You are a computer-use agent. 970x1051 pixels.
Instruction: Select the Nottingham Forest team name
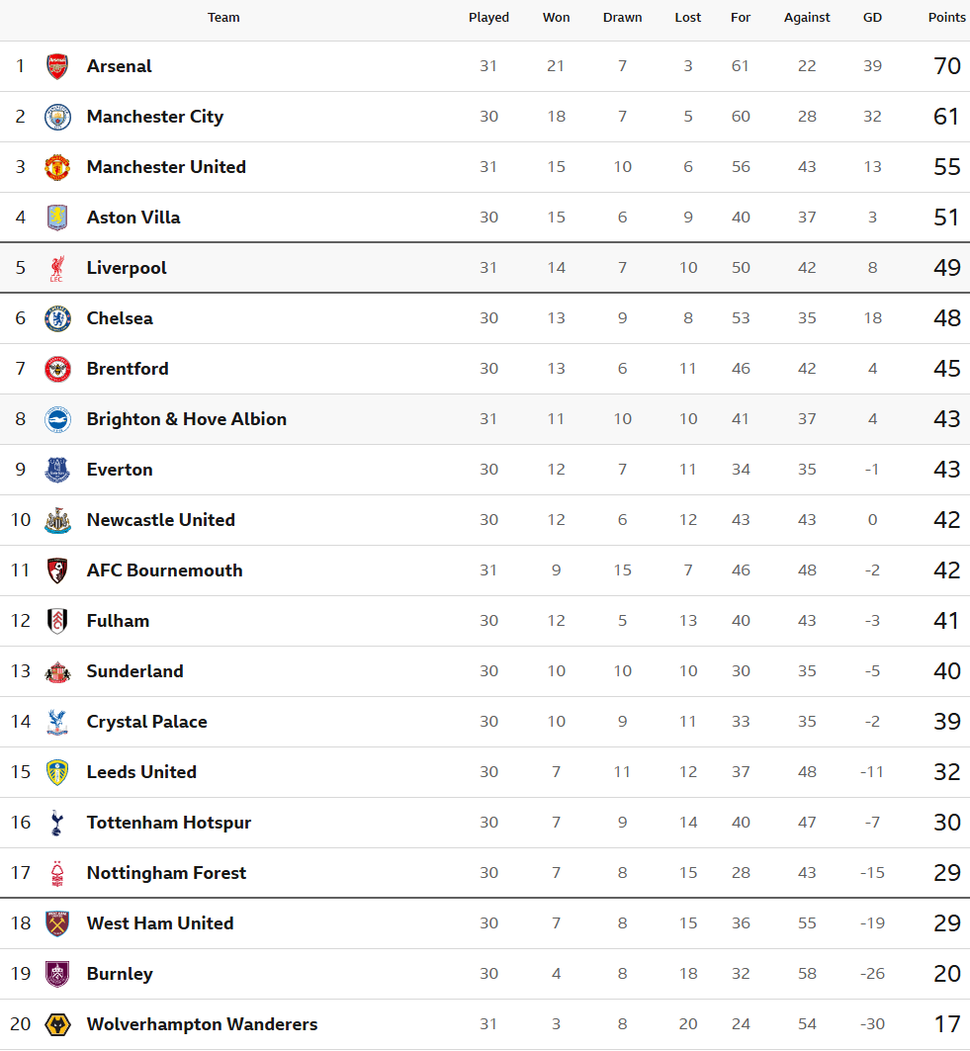(166, 873)
